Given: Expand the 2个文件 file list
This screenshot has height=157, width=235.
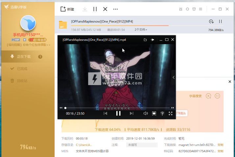Looking at the screenshot, I should click(141, 30).
